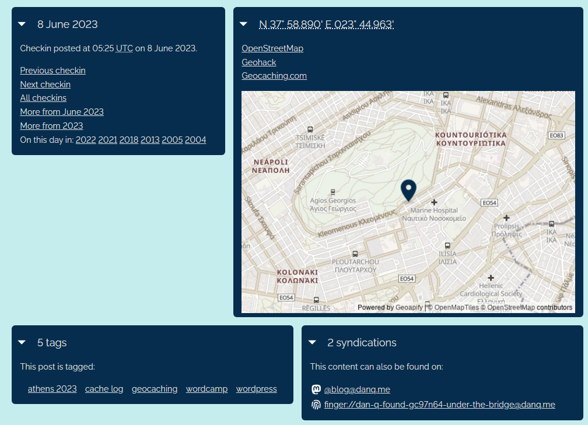588x425 pixels.
Task: Click the fingerprint icon beside finger link
Action: tap(316, 405)
